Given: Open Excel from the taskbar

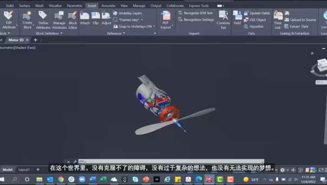Looking at the screenshot, I should pyautogui.click(x=103, y=179).
